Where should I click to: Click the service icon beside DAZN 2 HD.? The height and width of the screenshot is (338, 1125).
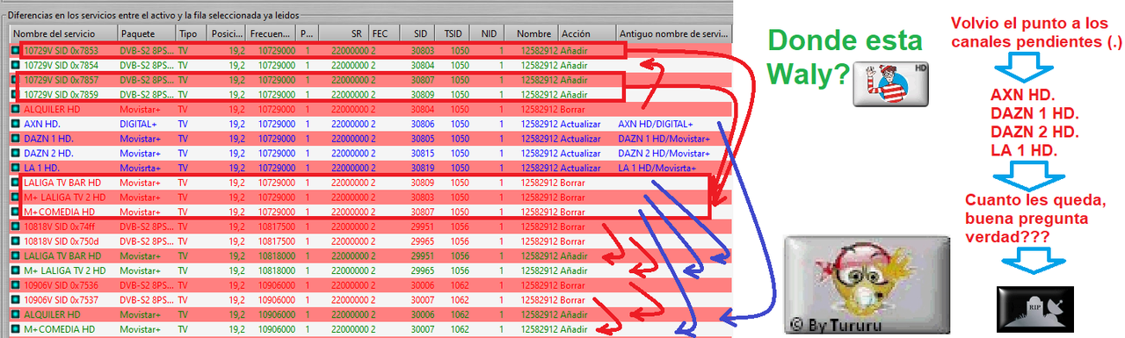tap(16, 154)
